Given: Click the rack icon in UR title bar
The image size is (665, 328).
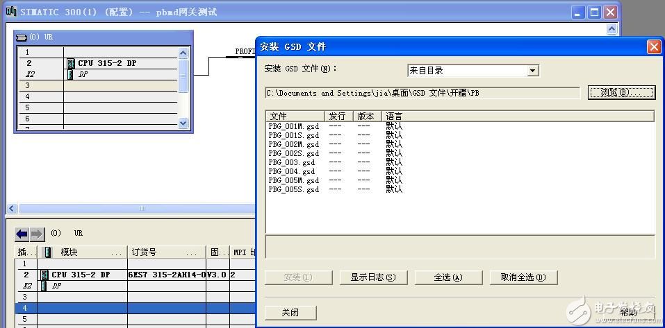Looking at the screenshot, I should [21, 37].
